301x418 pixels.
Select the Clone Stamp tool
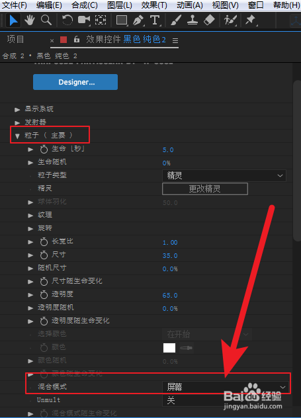(193, 21)
